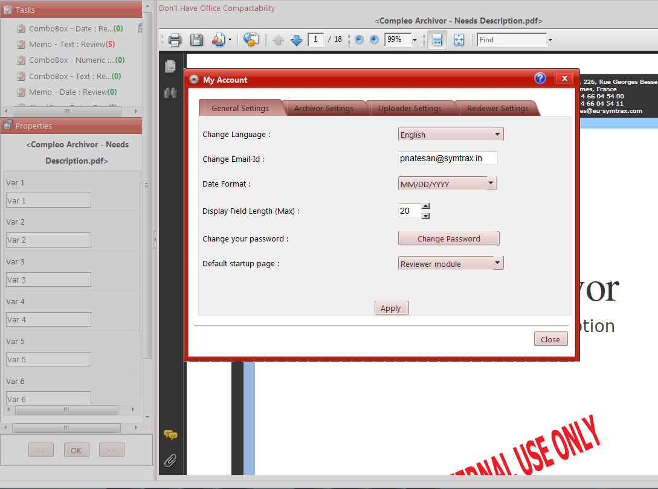Open the Find options dropdown arrow

[x=550, y=40]
